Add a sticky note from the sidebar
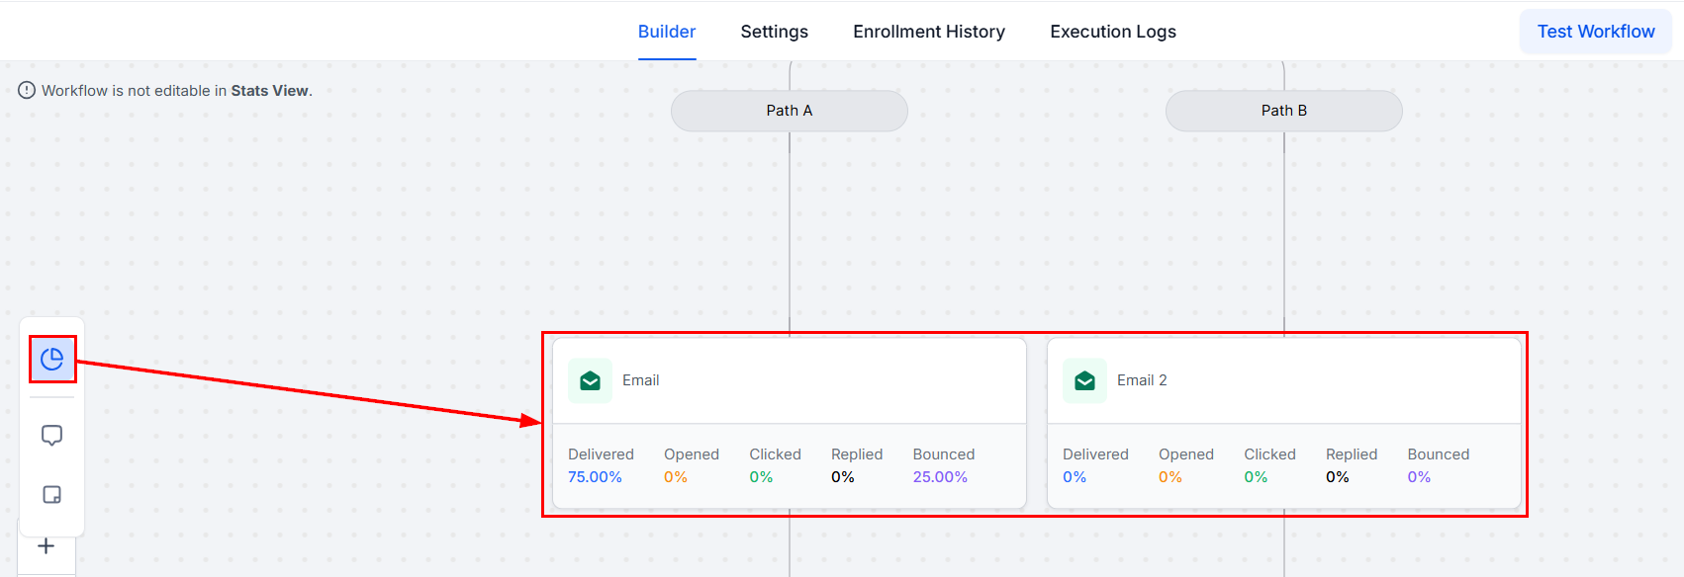 point(52,495)
